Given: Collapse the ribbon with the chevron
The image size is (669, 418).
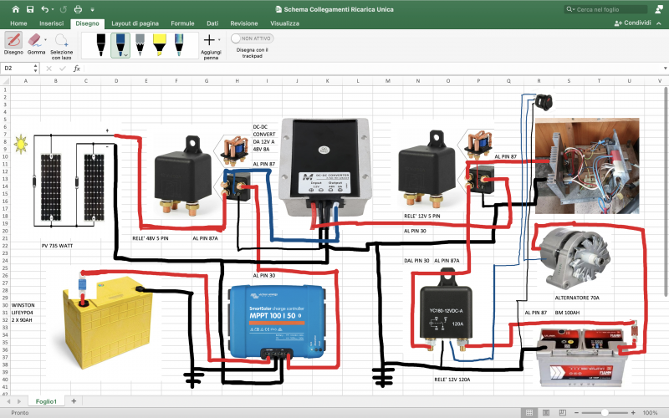Looking at the screenshot, I should (x=660, y=23).
